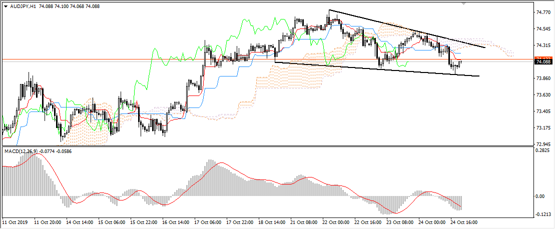
Task: Click the 11 Oct 2019 date label
Action: (15, 222)
